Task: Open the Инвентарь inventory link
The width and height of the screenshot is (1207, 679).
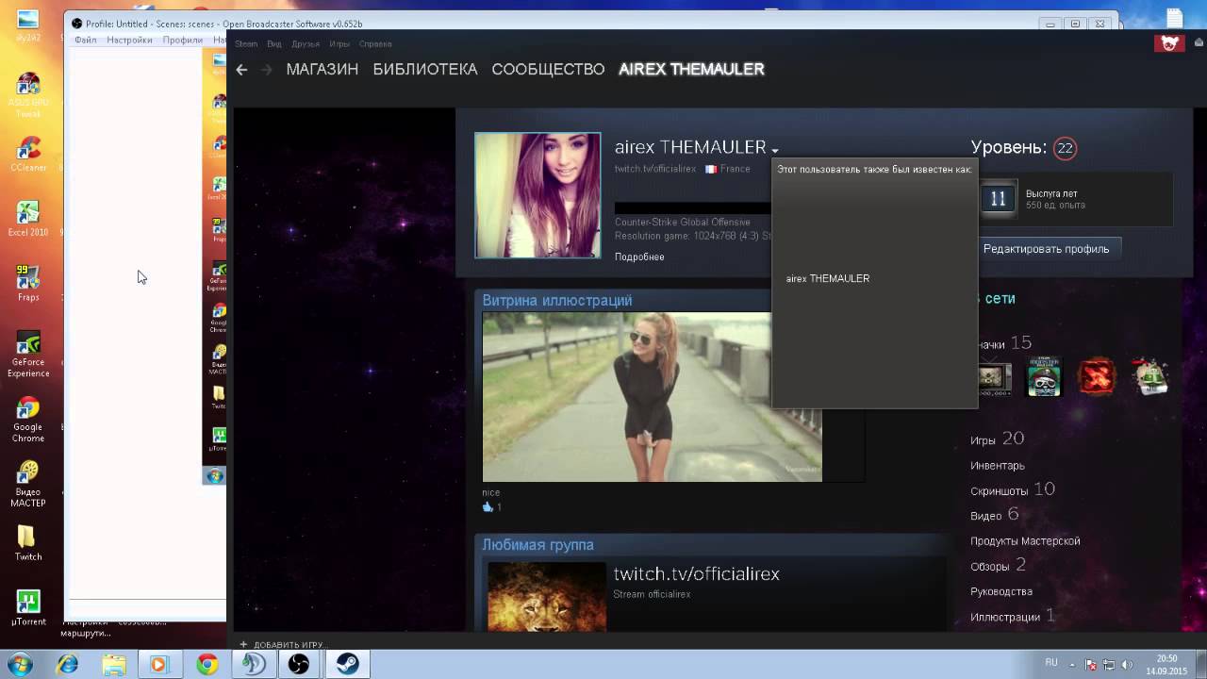Action: click(x=998, y=465)
